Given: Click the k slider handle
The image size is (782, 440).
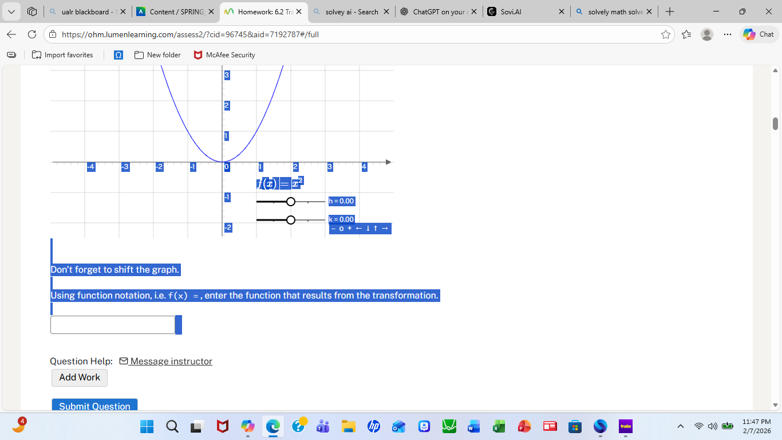Looking at the screenshot, I should click(x=291, y=220).
